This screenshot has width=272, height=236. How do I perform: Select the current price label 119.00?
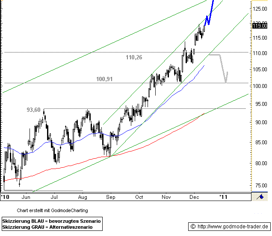[x=260, y=26]
